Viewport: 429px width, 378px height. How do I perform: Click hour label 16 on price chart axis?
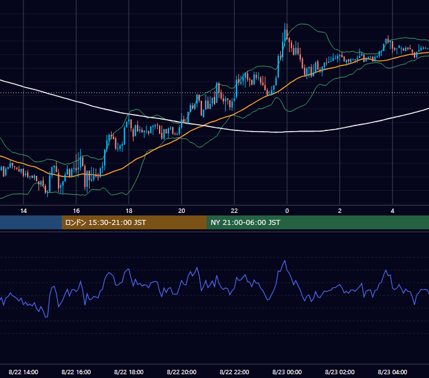(x=76, y=211)
